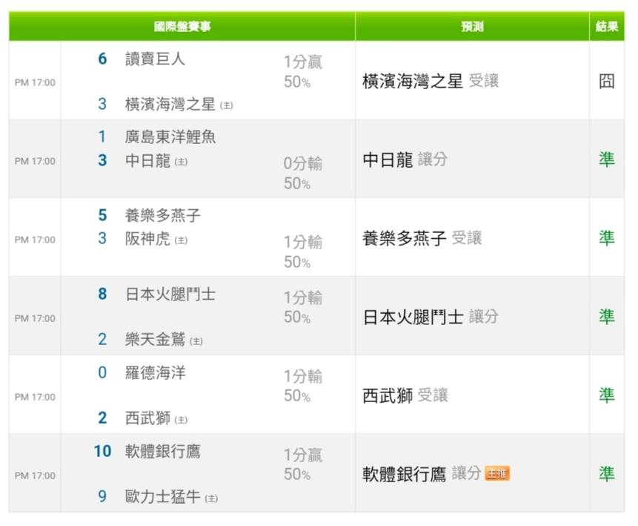Click the 橫濱海灣之星 受讓 prediction
This screenshot has width=638, height=526.
click(431, 81)
